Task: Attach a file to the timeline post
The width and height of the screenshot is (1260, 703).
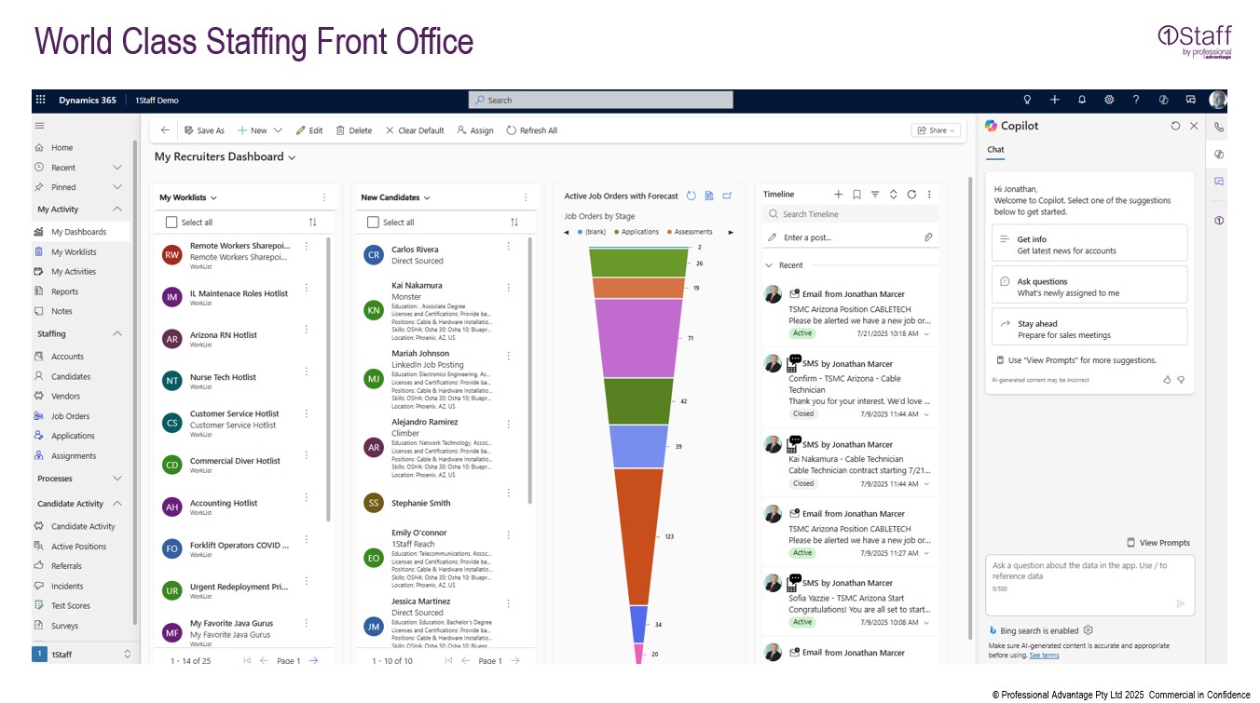Action: [928, 237]
